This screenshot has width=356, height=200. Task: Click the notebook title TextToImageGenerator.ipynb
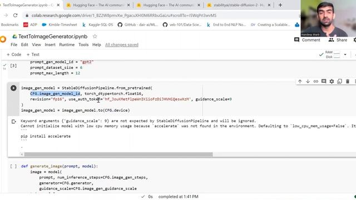[53, 36]
